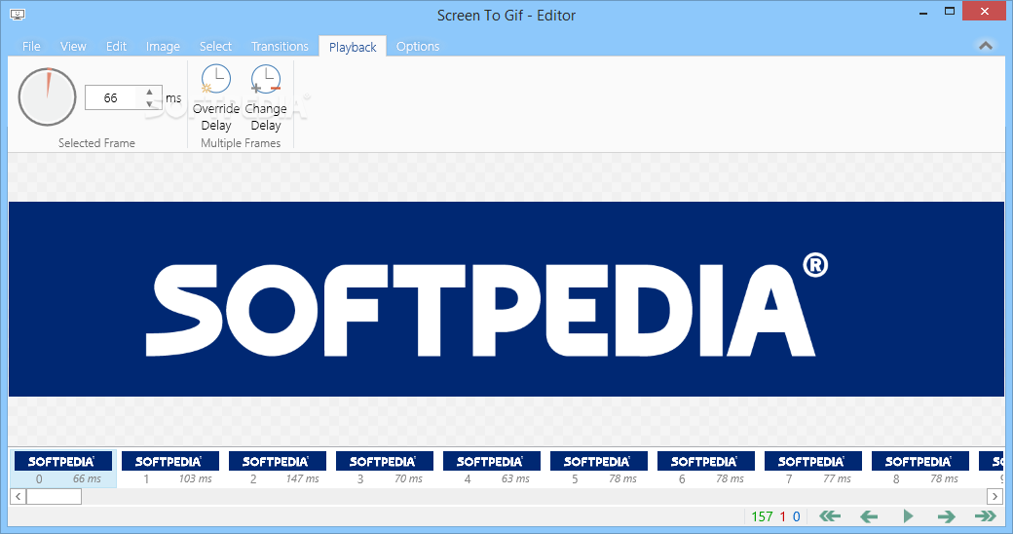
Task: Open the Transitions tab
Action: pos(280,46)
